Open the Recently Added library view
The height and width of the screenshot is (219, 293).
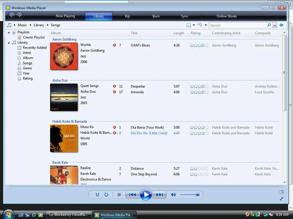(35, 48)
